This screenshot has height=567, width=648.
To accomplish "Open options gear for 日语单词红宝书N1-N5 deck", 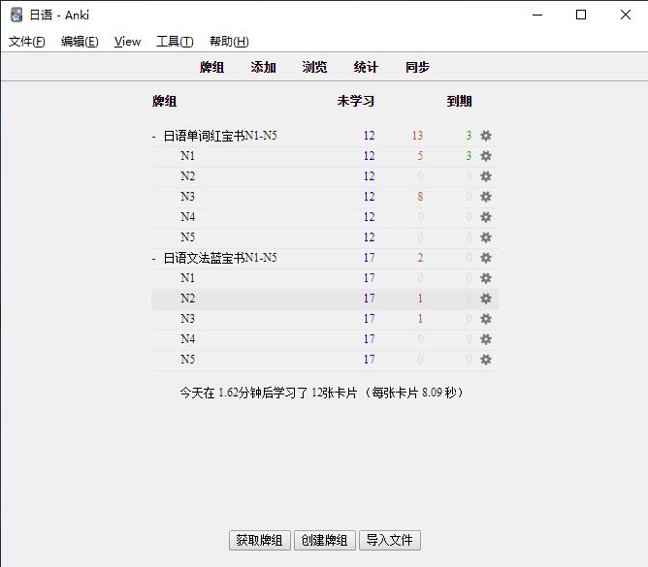I will coord(486,136).
